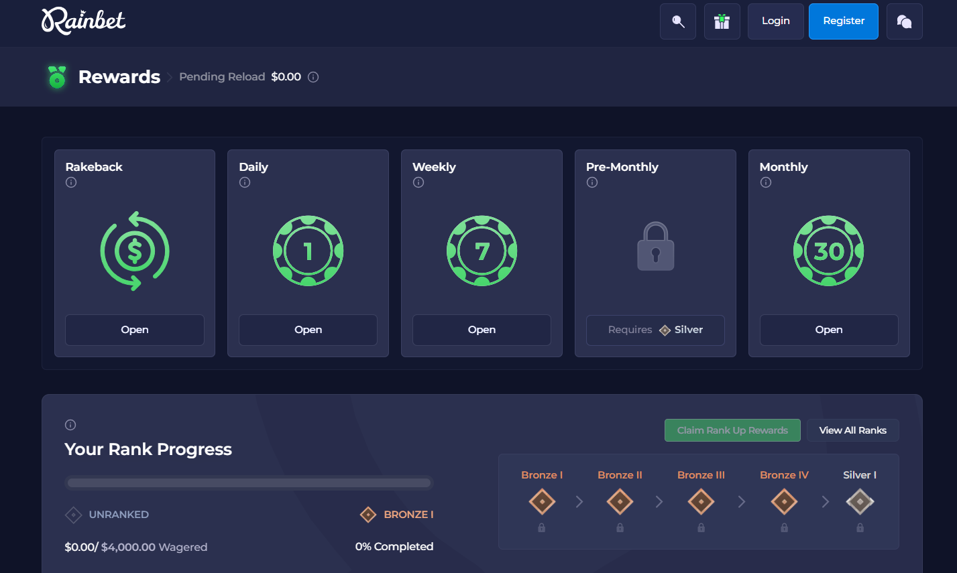Click the Requires Silver button
This screenshot has height=573, width=957.
click(655, 330)
